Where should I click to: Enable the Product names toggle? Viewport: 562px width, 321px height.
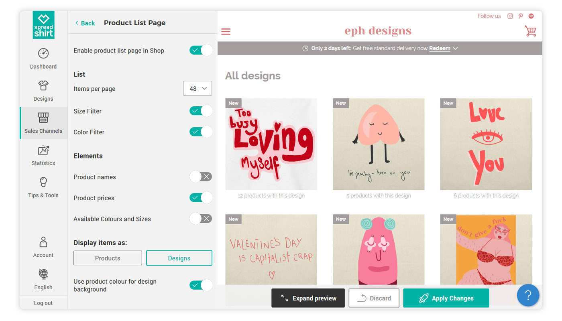pyautogui.click(x=201, y=177)
